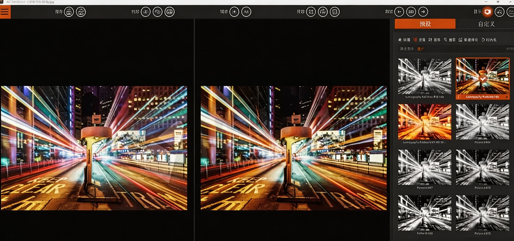The image size is (514, 241).
Task: Click the right-arrow circular toolbar icon
Action: [x=423, y=12]
